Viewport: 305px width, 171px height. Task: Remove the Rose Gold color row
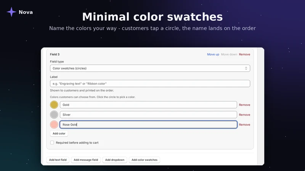244,125
